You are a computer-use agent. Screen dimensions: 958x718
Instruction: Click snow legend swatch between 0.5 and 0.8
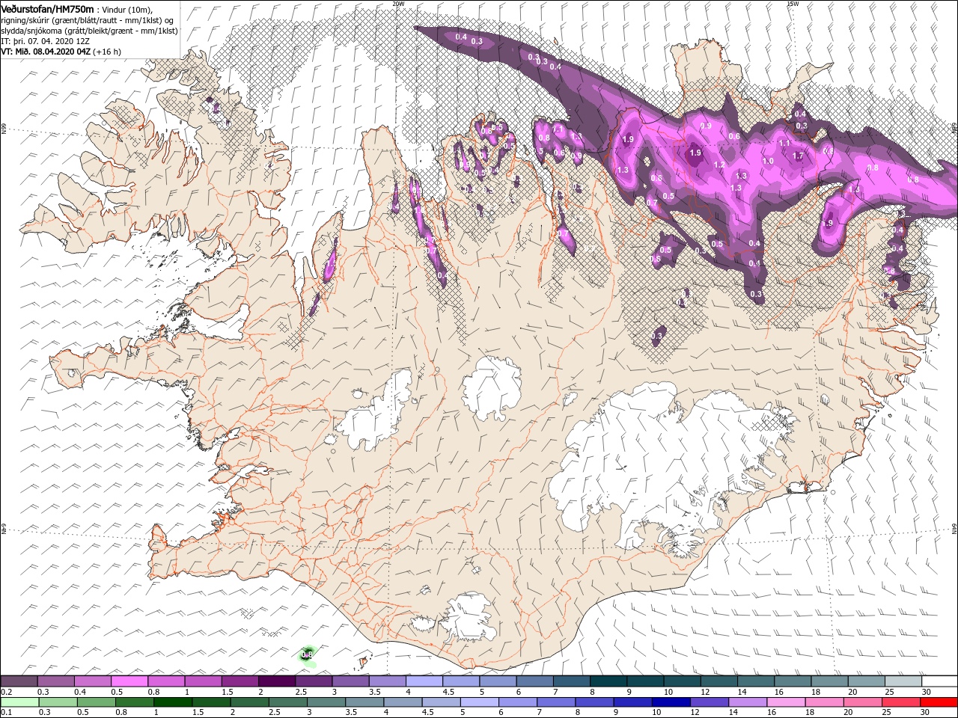point(129,681)
